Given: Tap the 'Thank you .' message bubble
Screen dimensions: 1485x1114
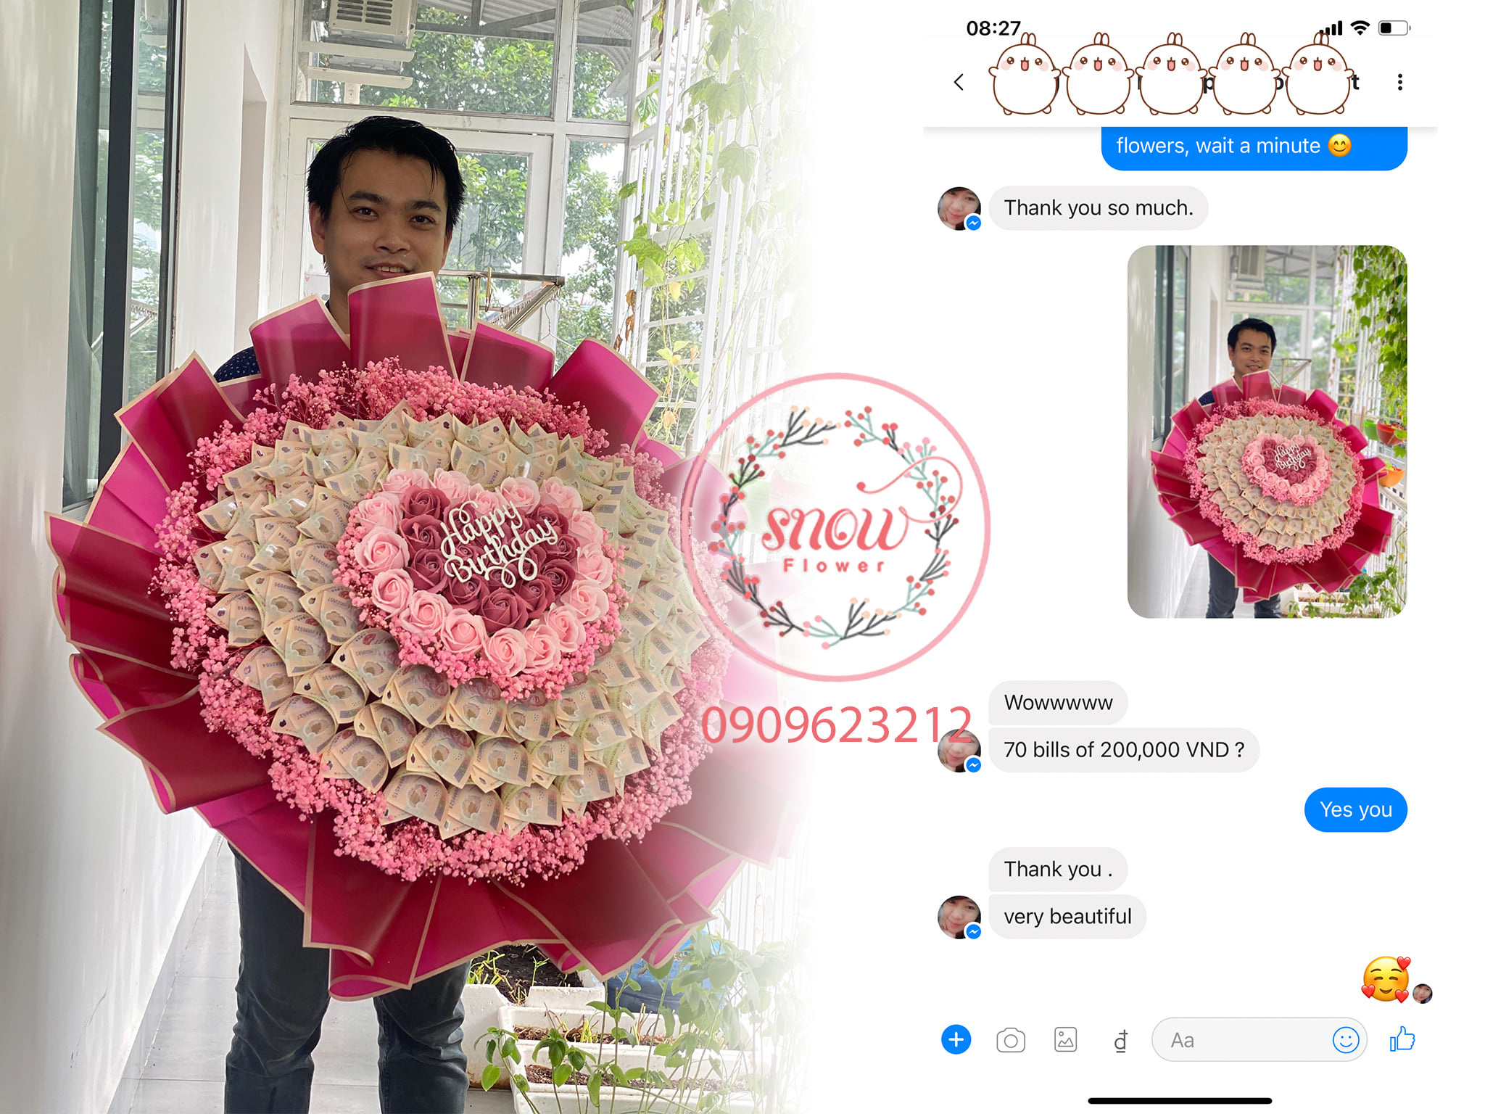Looking at the screenshot, I should [1057, 869].
